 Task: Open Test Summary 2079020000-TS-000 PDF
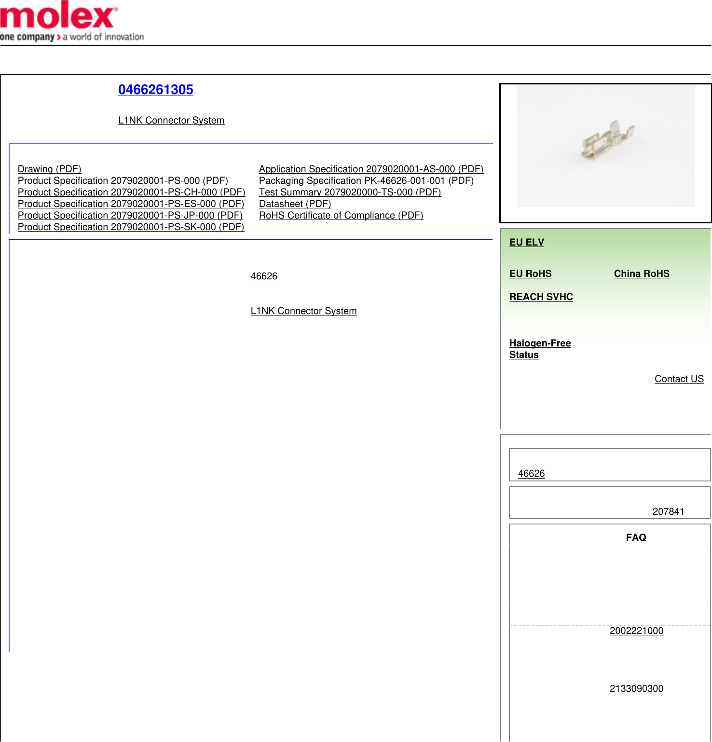(x=350, y=192)
